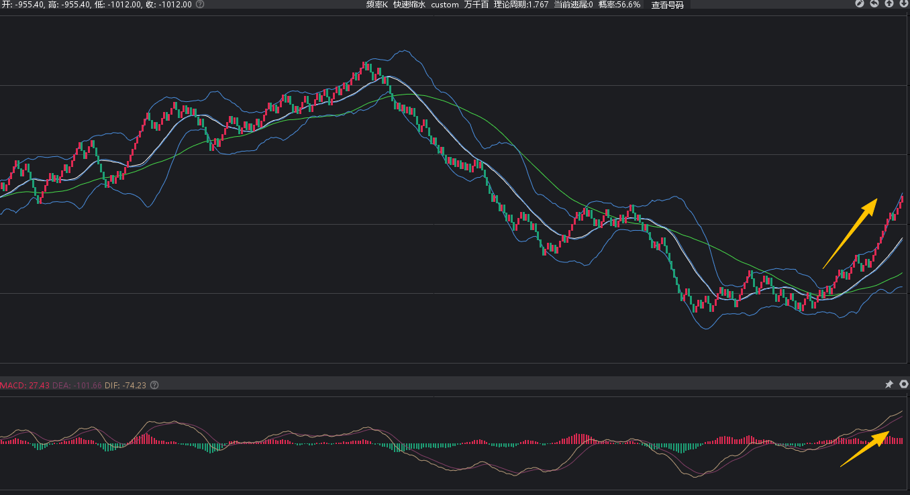This screenshot has height=495, width=910.
Task: Click the upper yellow arrow annotation on chart
Action: pos(850,233)
